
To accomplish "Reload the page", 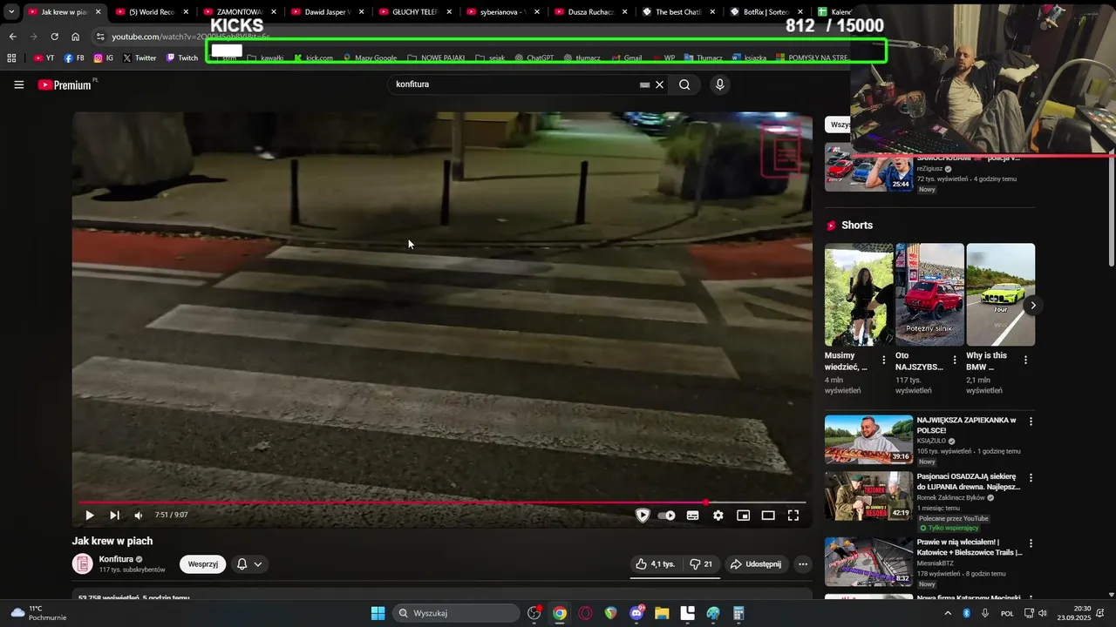I will click(x=54, y=37).
